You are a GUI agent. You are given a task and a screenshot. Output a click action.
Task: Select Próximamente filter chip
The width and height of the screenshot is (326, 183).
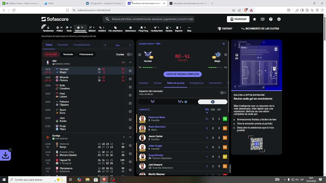(x=86, y=54)
